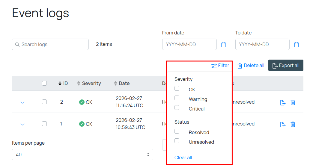The image size is (310, 168).
Task: Delete event ID 1 using trash icon
Action: tap(293, 124)
